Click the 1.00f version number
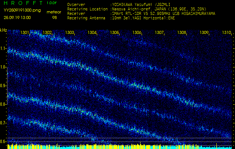The height and width of the screenshot is (149, 235). [x=52, y=3]
